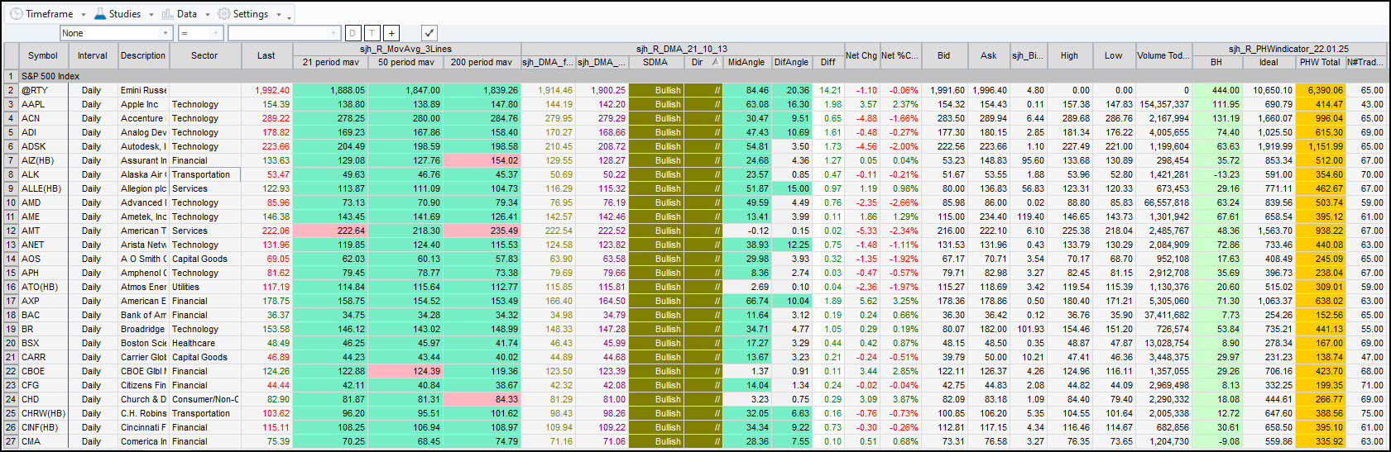The image size is (1391, 452).
Task: Click the Bid column header
Action: (x=944, y=55)
